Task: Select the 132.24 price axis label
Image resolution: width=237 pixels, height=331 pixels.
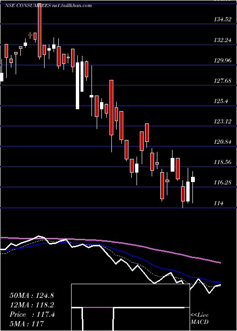Action: coord(223,40)
